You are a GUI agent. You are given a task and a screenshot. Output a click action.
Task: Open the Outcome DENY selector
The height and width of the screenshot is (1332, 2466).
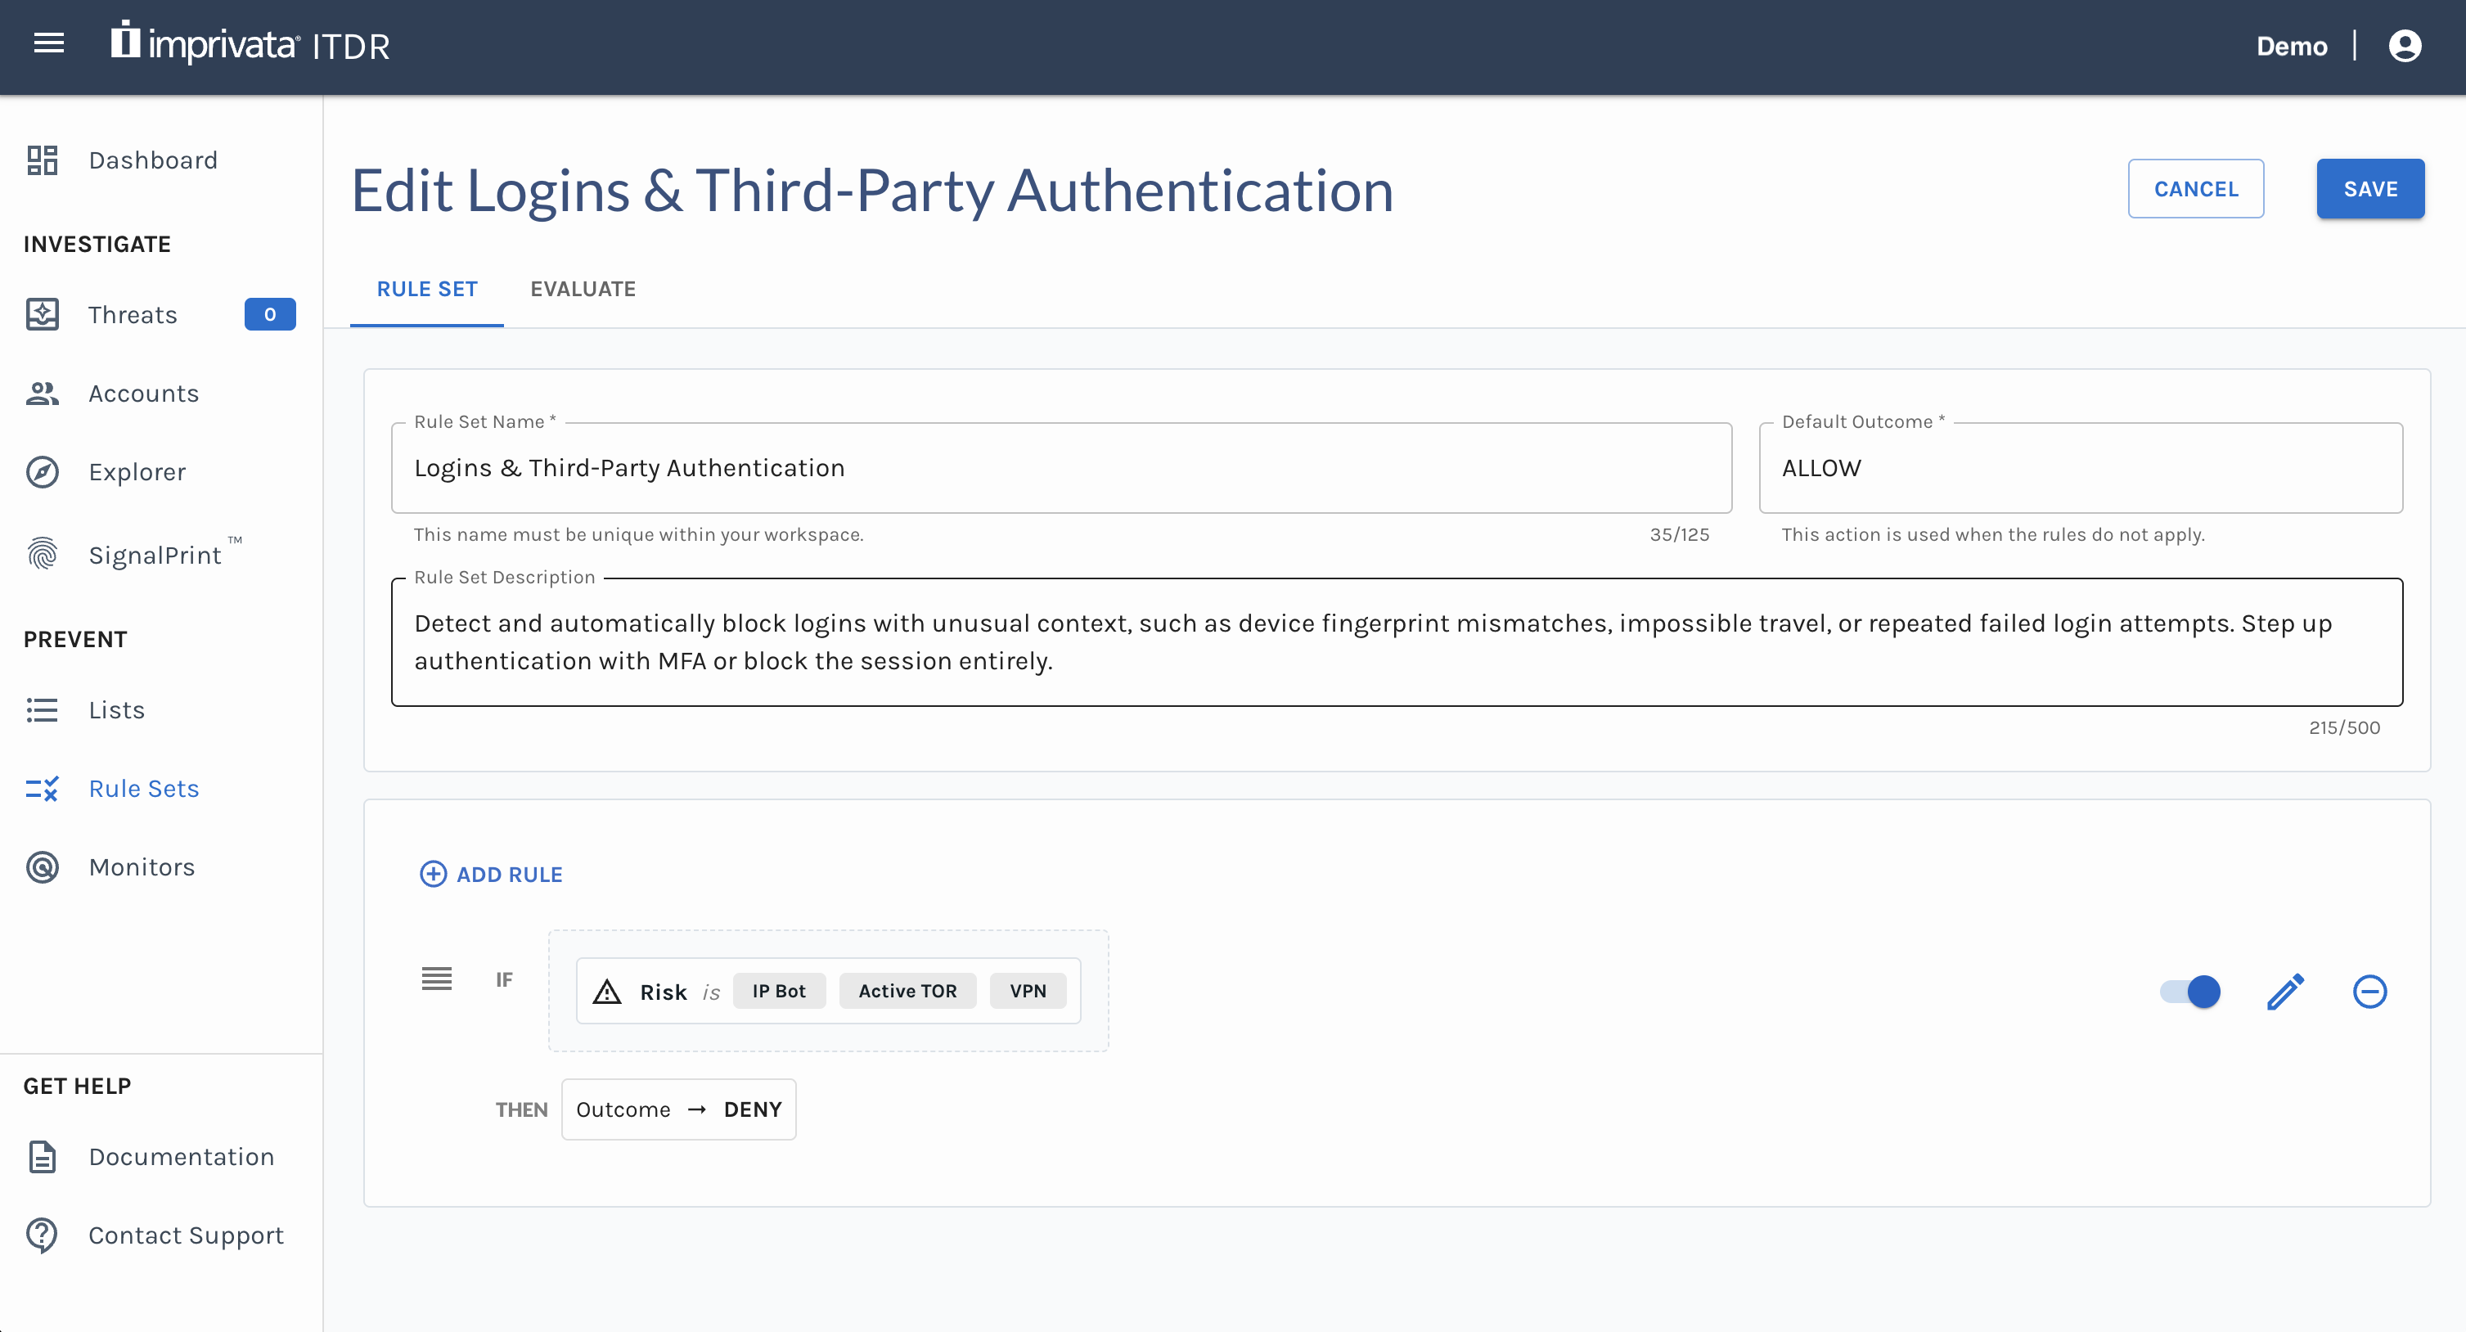click(x=679, y=1109)
